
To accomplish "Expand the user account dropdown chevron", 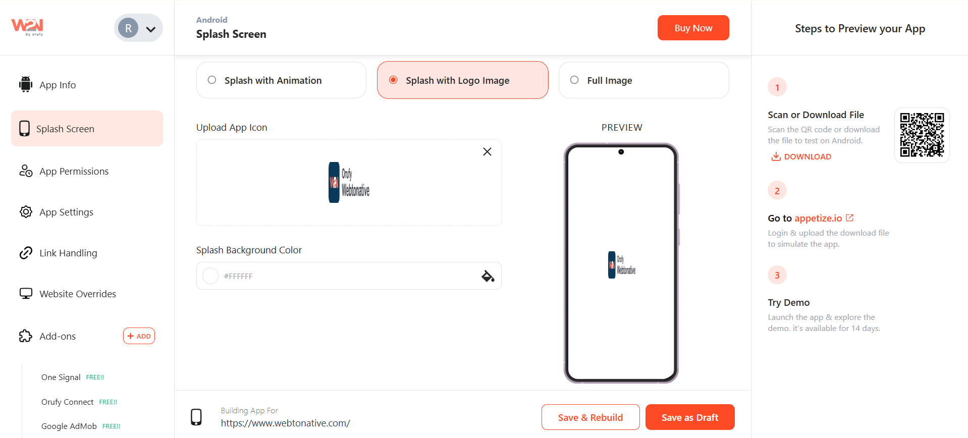I will pyautogui.click(x=150, y=29).
